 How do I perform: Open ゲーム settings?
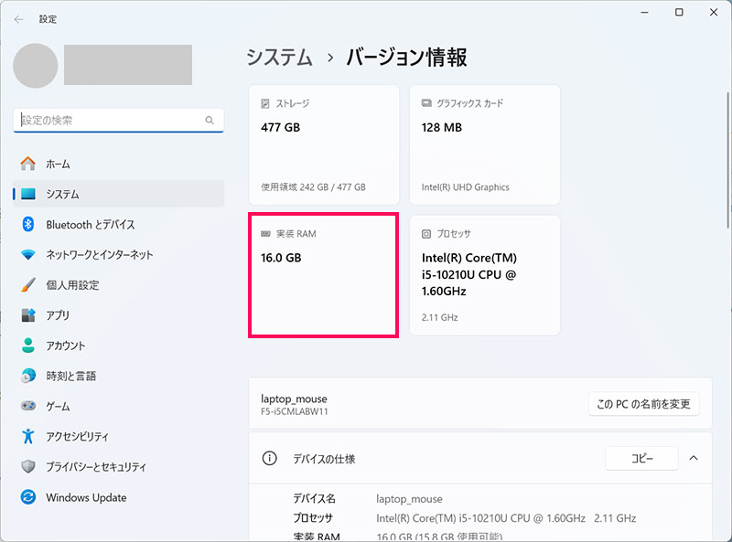[119, 406]
